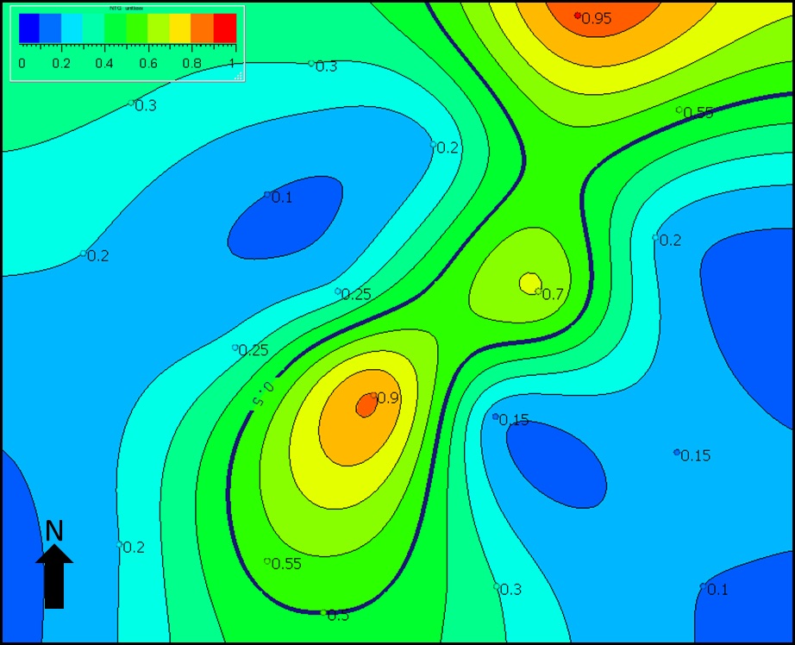Select the 0.55 point in the southwest

point(267,561)
